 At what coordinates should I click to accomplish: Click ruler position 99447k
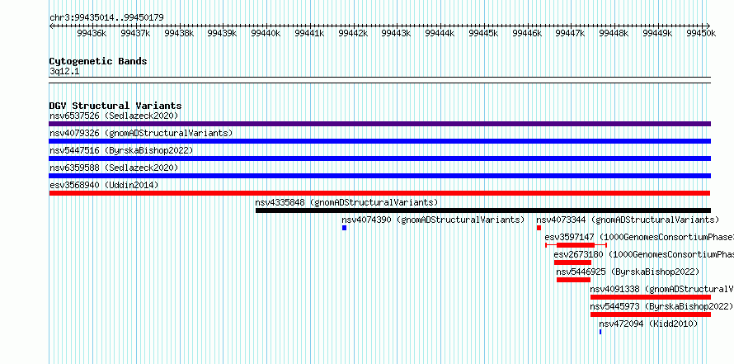point(570,33)
